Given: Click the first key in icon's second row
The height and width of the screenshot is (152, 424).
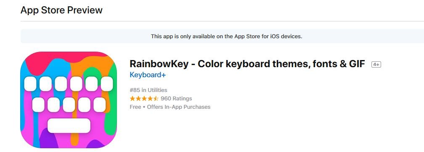Looking at the screenshot, I should 38,105.
